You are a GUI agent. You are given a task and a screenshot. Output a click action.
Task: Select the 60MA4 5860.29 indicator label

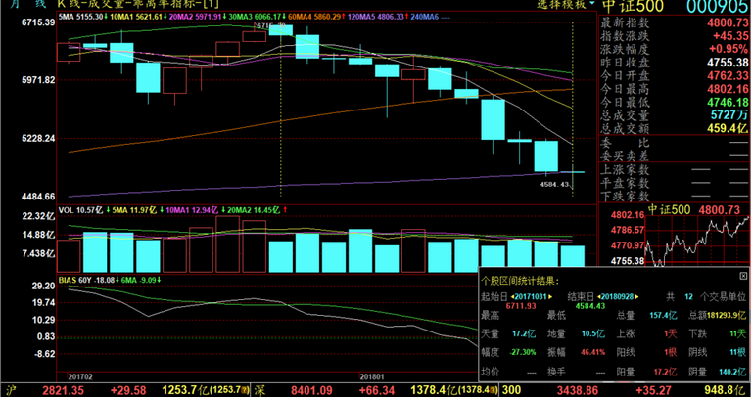314,17
